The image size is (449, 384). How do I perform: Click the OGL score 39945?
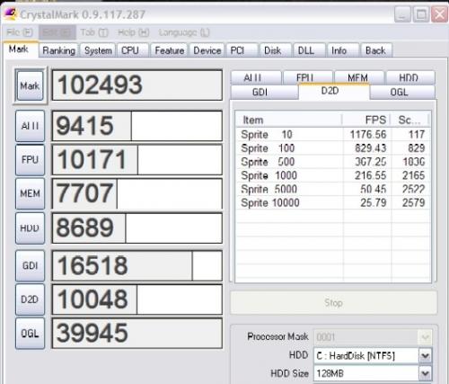point(137,334)
